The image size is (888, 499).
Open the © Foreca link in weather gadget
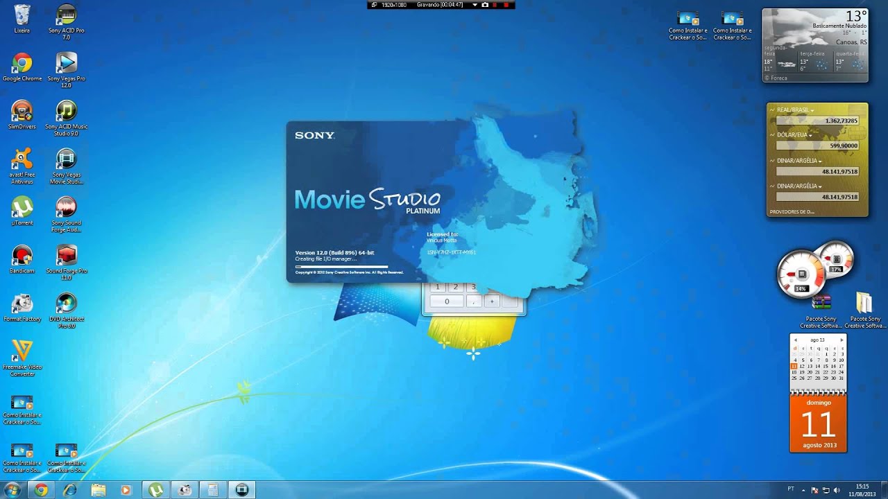[776, 78]
